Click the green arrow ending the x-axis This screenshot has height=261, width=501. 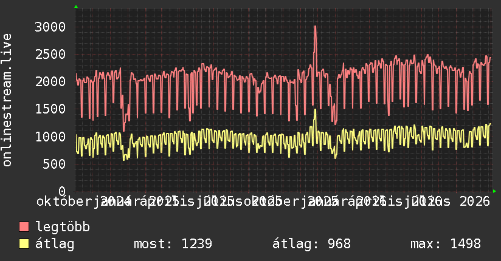click(x=494, y=191)
